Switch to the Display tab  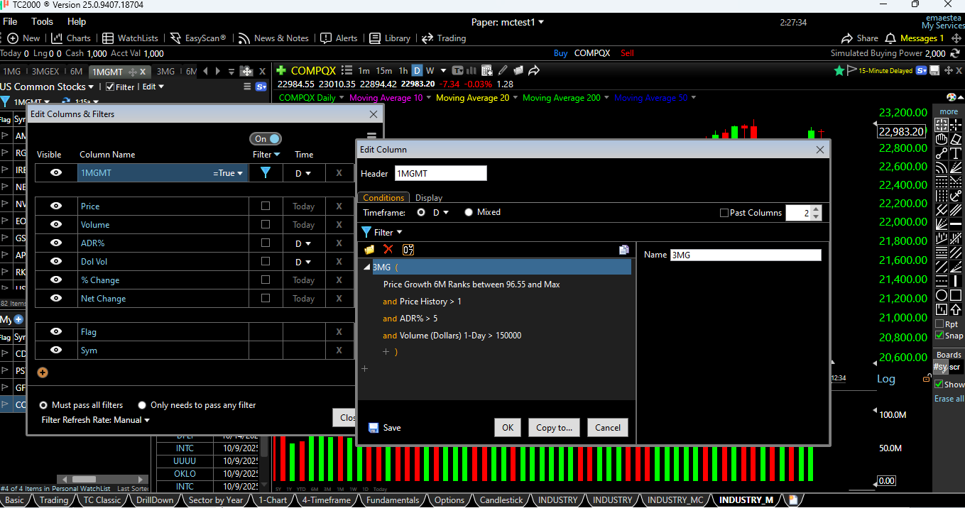[429, 197]
